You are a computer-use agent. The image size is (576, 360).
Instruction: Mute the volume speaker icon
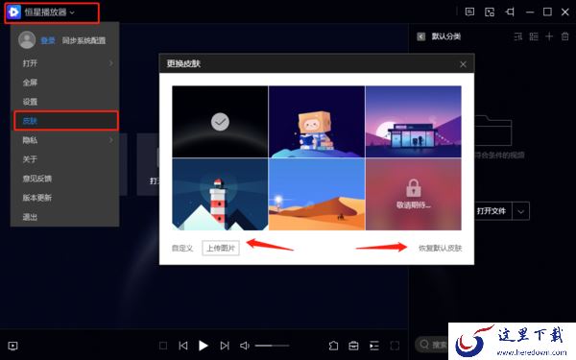244,346
